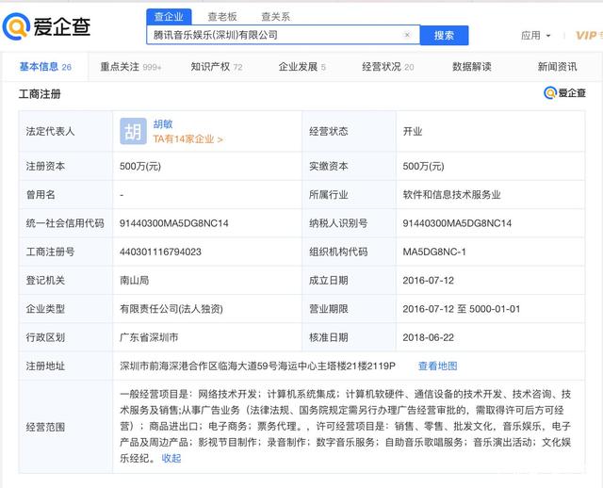
Task: Click the 工商注册 section heading
Action: tap(40, 94)
